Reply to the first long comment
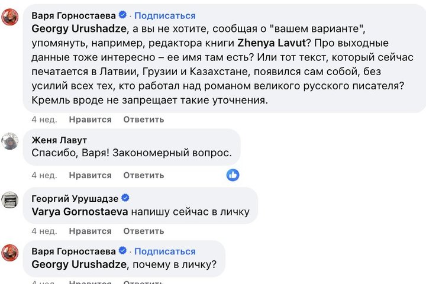426x284 pixels. [144, 120]
